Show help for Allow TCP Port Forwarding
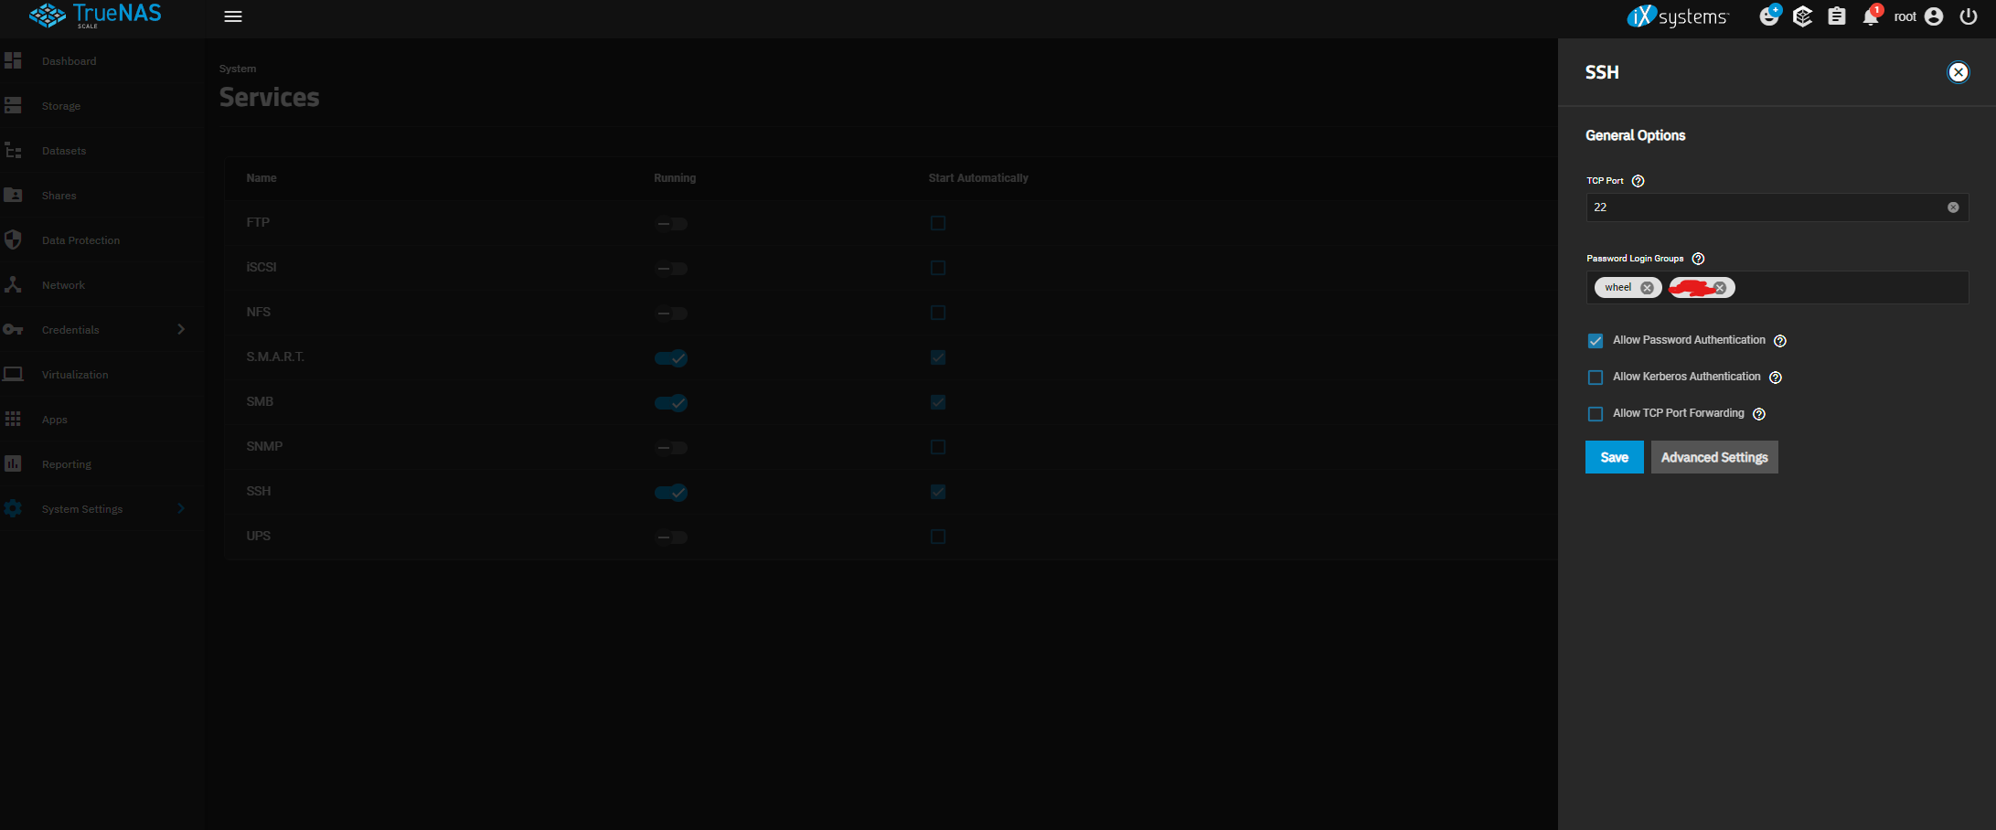Screen dimensions: 1996x830 (1758, 414)
